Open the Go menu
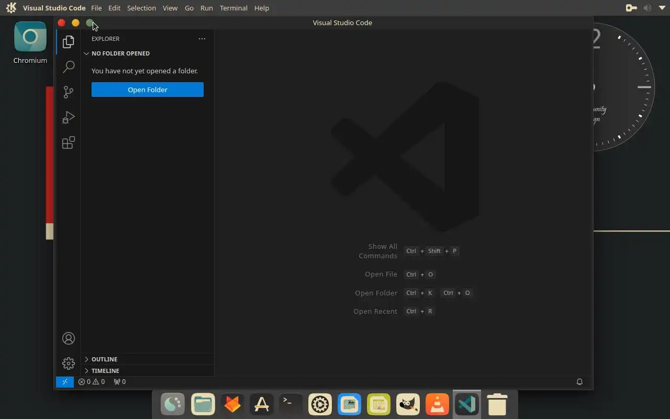670x419 pixels. [x=189, y=8]
